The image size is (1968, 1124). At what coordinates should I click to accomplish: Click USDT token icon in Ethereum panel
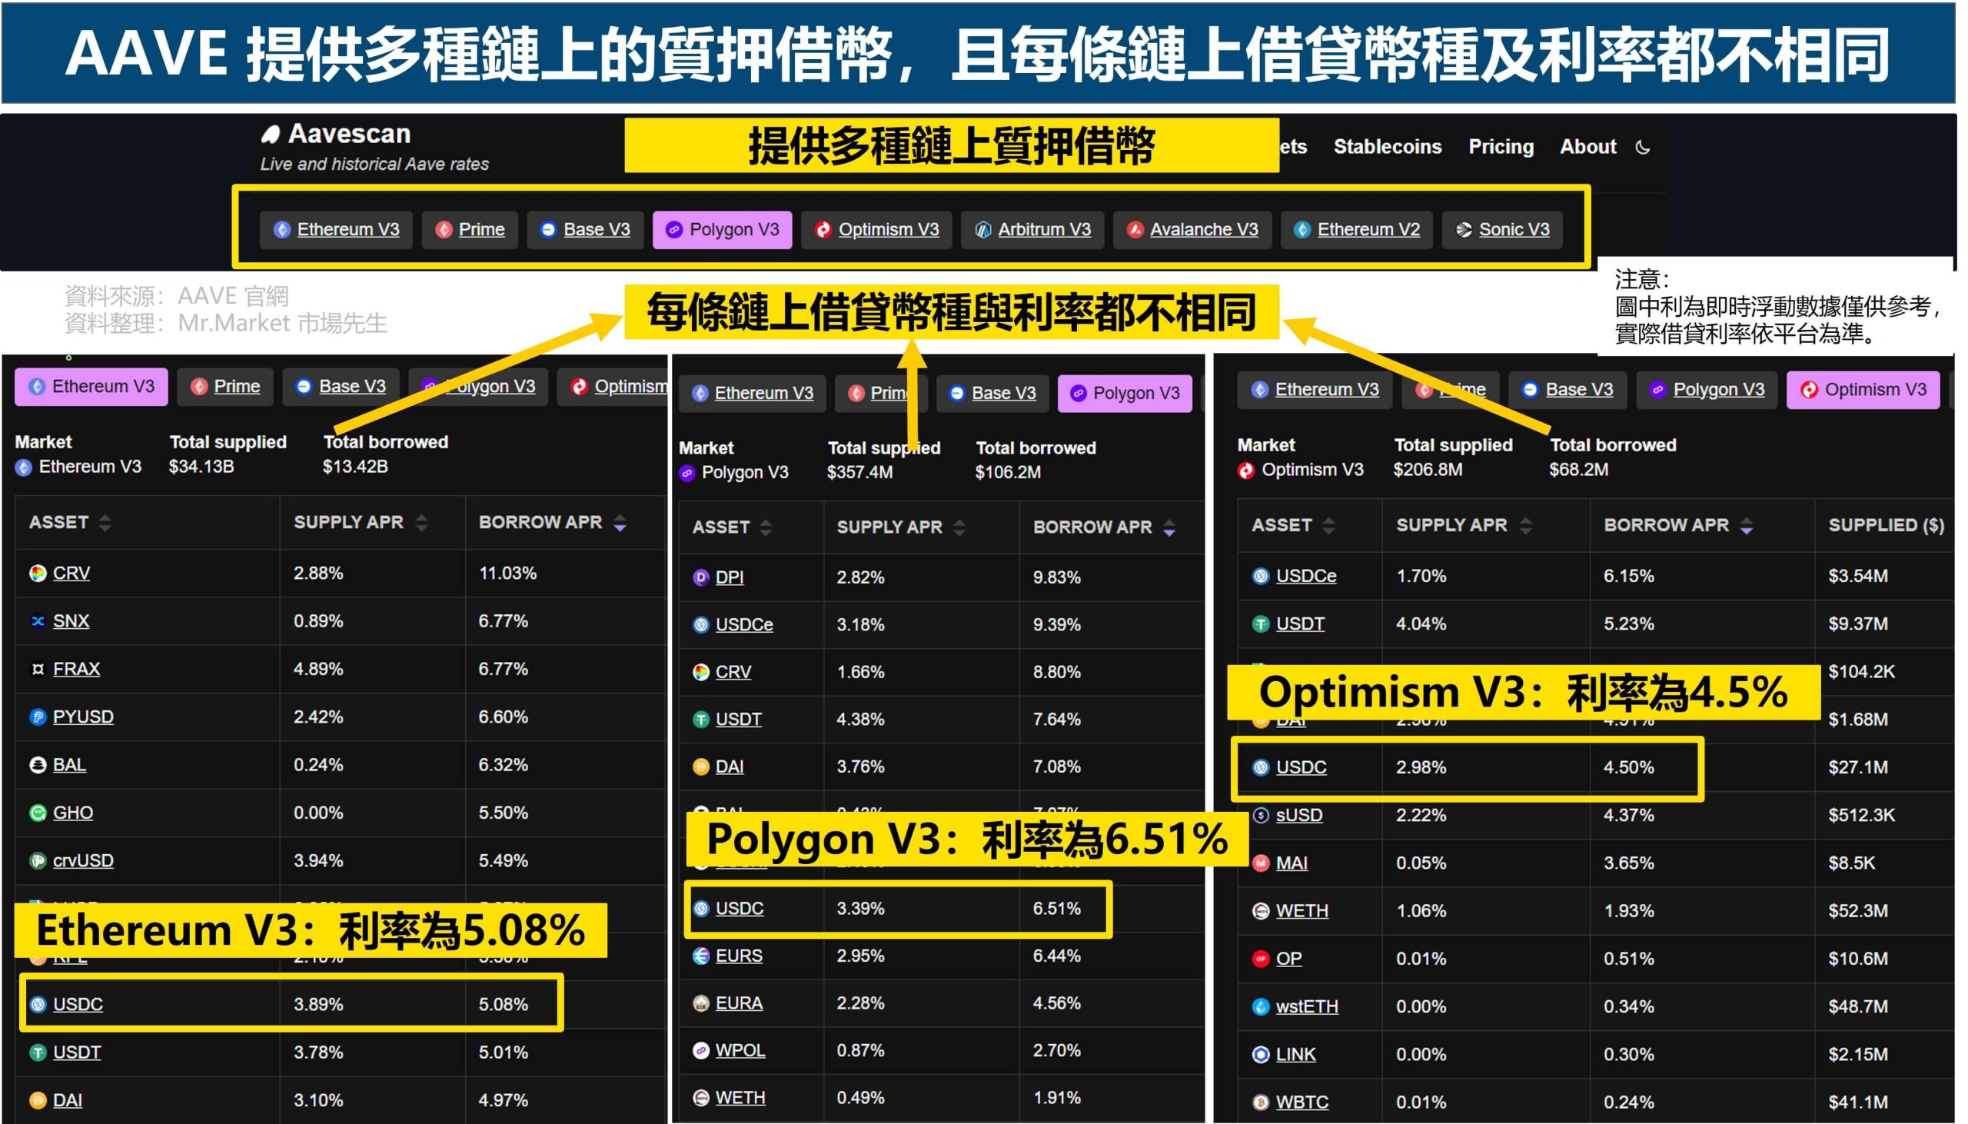[37, 1052]
